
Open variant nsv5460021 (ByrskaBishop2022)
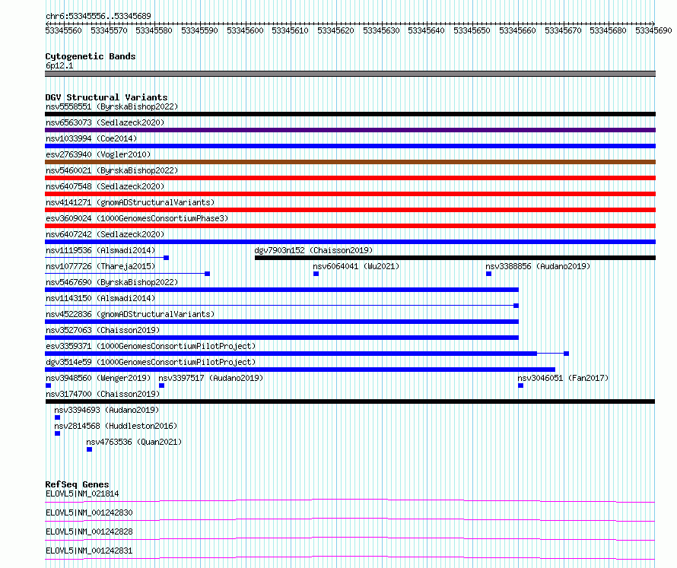tap(112, 170)
